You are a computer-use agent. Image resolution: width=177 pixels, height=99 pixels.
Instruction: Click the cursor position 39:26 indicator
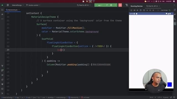[151, 97]
